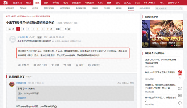The width and height of the screenshot is (187, 108).
Task: Select the 社区 nav tab
Action: click(37, 3)
